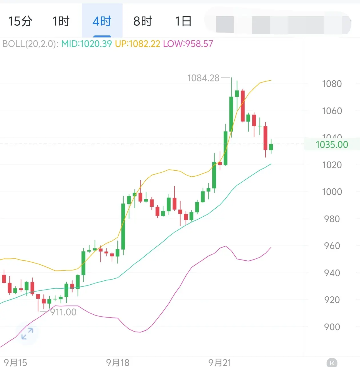This screenshot has height=367, width=360.
Task: Tap the 980 price axis label
Action: 332,219
